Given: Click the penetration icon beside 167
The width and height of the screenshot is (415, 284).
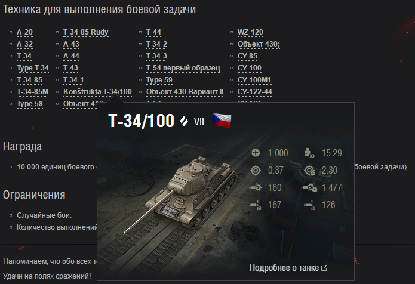Looking at the screenshot, I should coord(256,205).
